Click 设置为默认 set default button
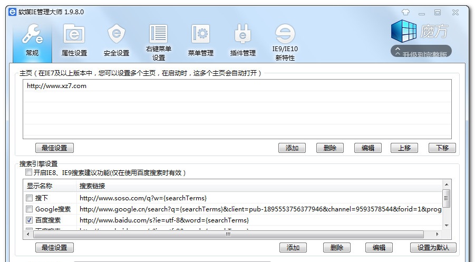Screen dimensions: 475x262 coord(433,247)
